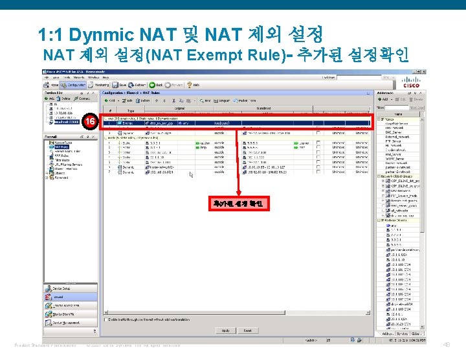Open Site-to-Site VPN pane
This screenshot has height=350, width=466.
coord(71,314)
